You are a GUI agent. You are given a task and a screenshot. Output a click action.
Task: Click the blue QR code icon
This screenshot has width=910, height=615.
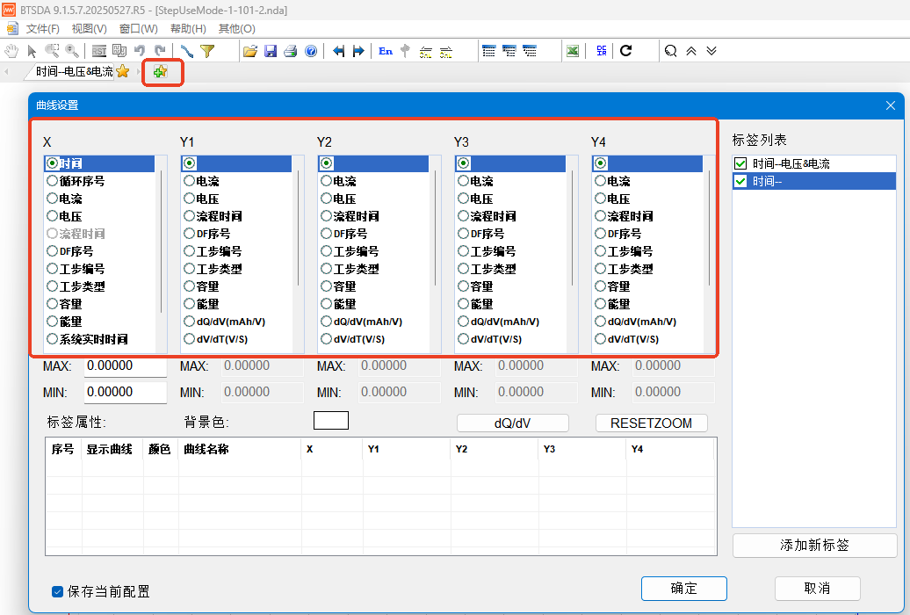(602, 51)
